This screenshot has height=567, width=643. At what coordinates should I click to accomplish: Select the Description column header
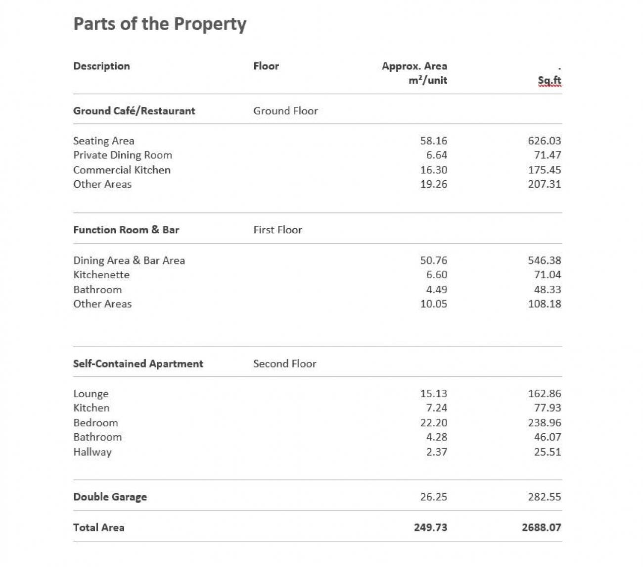[101, 66]
